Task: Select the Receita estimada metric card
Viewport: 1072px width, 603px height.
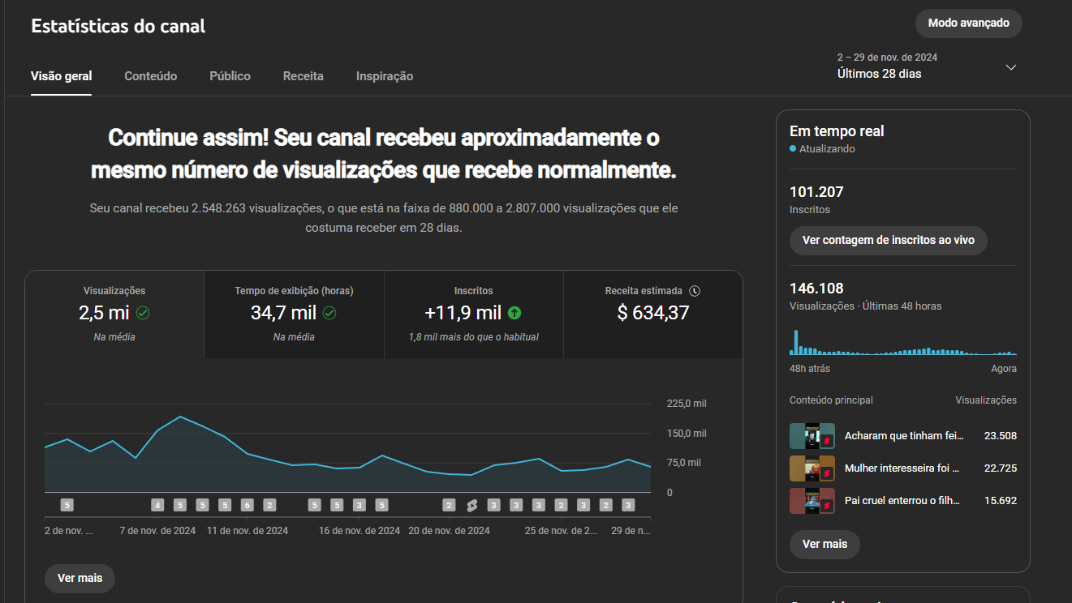Action: click(652, 314)
